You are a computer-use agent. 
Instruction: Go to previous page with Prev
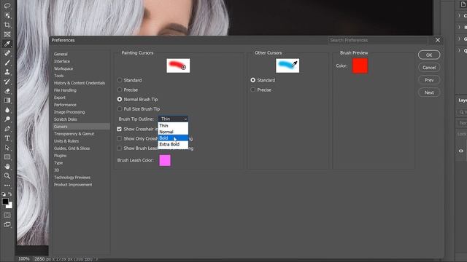429,80
